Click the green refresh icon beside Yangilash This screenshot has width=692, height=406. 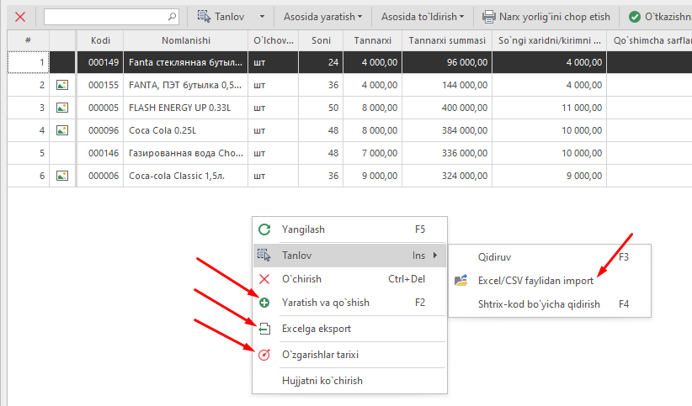(x=264, y=229)
